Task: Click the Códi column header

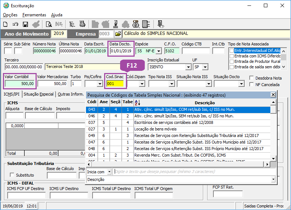Action: tap(92, 102)
